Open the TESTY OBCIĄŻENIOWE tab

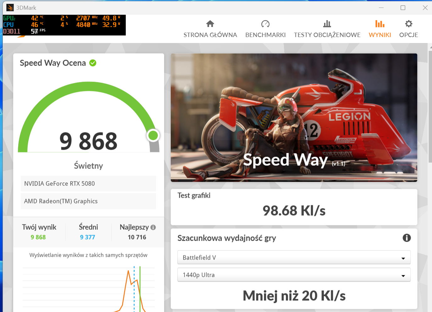(x=327, y=35)
